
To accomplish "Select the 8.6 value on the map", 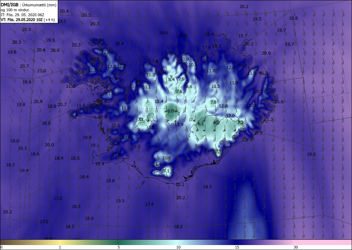I will [x=189, y=86].
